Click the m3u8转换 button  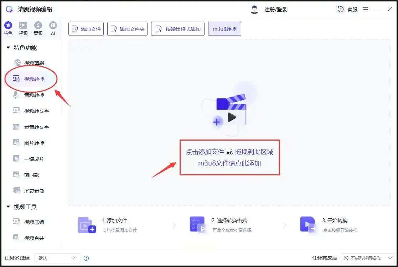[224, 29]
